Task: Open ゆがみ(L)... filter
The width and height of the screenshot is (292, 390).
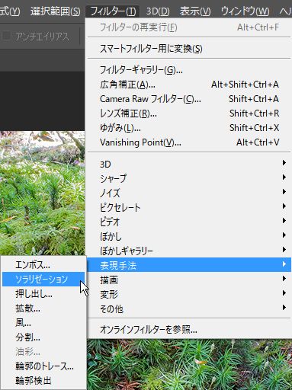Action: [189, 128]
